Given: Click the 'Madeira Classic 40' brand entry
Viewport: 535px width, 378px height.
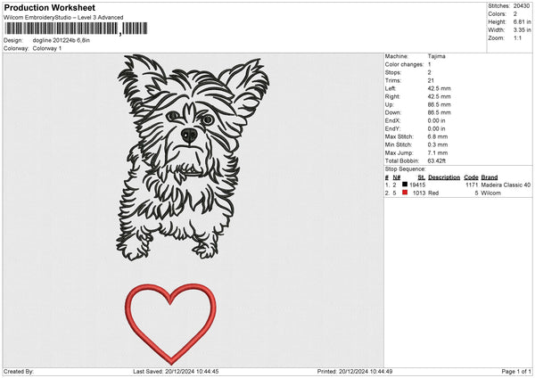Looking at the screenshot, I should pos(506,185).
